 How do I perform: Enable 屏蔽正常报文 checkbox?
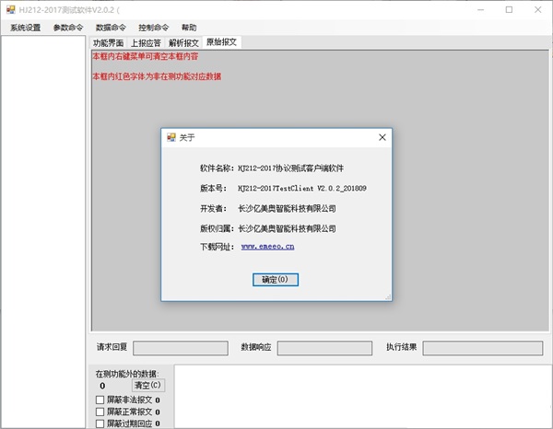point(100,412)
